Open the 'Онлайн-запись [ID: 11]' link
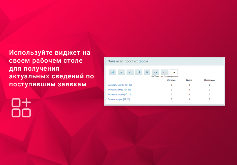The width and height of the screenshot is (237, 165). click(119, 90)
